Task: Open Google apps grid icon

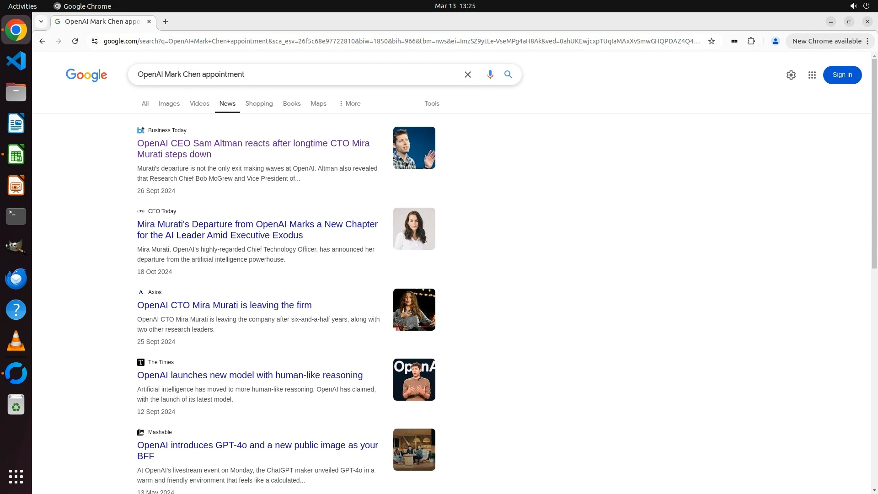Action: click(812, 75)
